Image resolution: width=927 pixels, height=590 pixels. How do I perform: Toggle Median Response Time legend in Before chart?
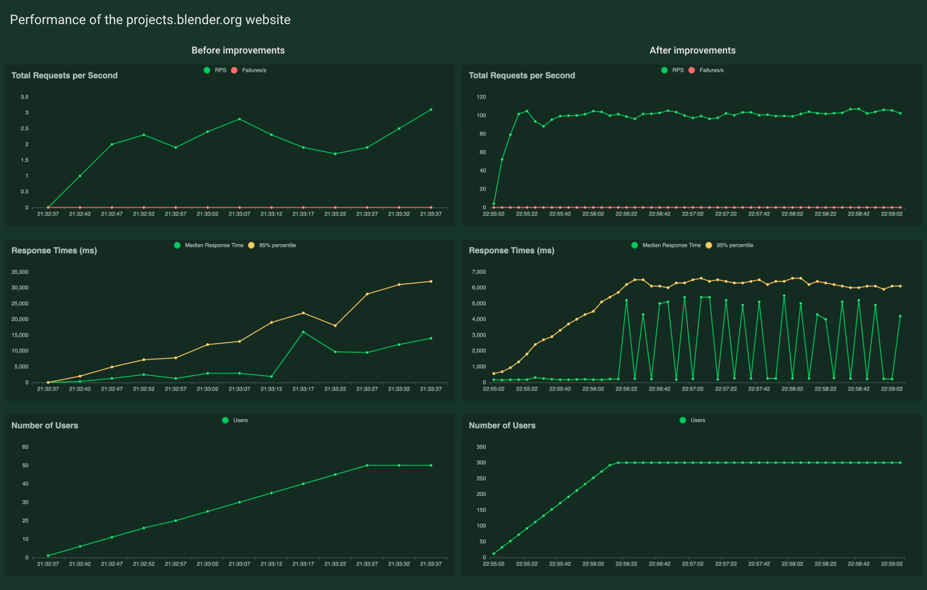(209, 246)
